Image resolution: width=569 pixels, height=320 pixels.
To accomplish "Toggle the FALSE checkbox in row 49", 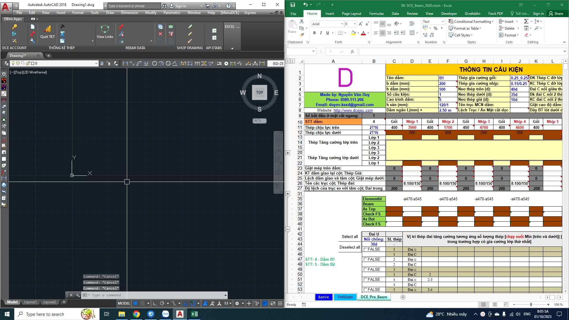I will pyautogui.click(x=365, y=270).
